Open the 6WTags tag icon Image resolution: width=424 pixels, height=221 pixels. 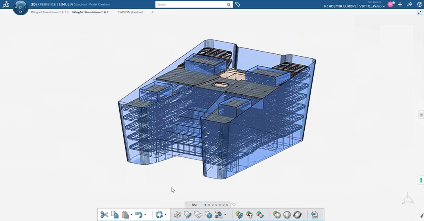pos(238,4)
